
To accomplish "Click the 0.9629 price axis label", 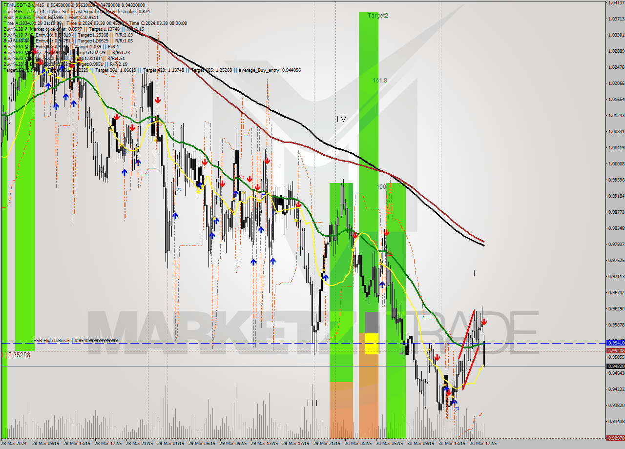I will [616, 308].
